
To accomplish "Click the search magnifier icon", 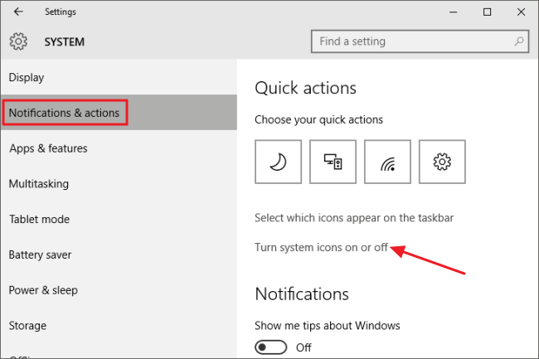I will 519,41.
